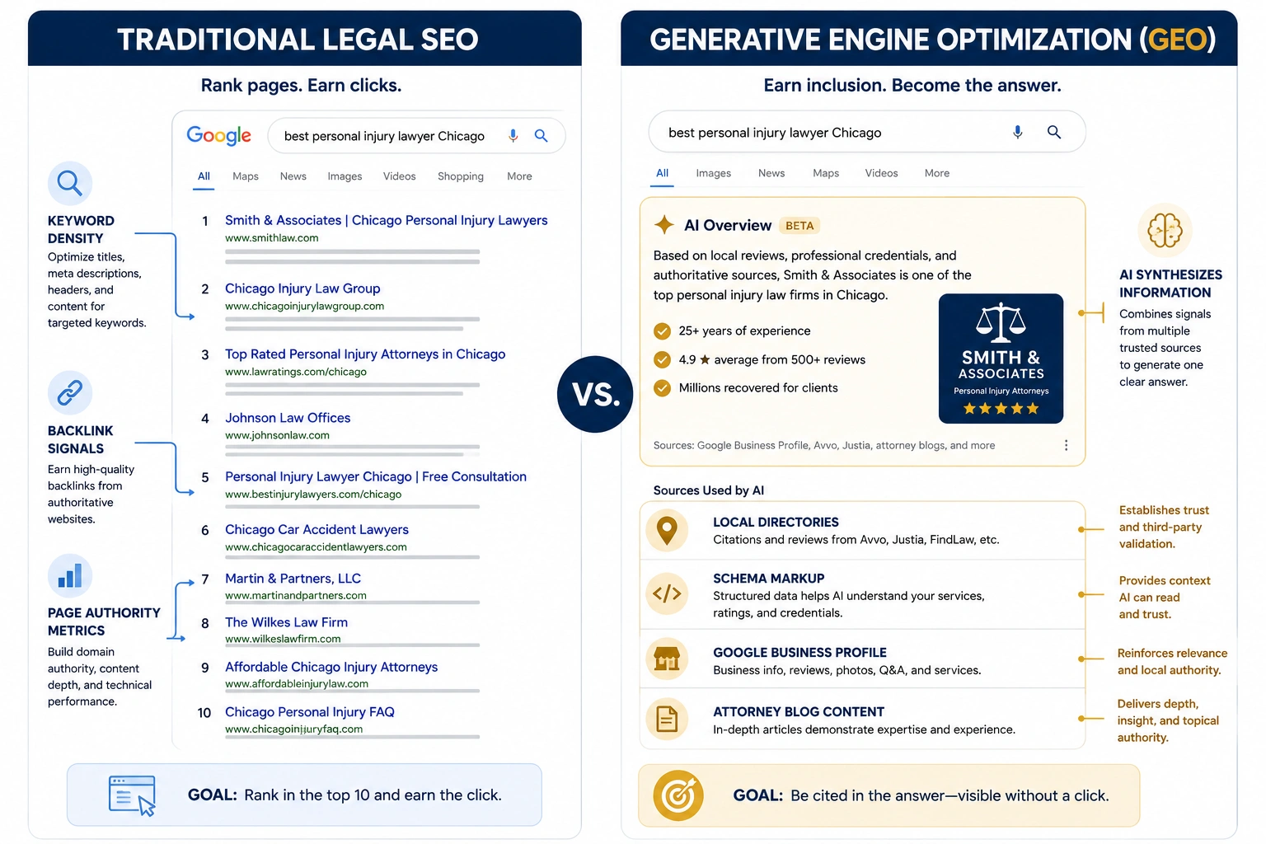Select the All tab in GEO search panel
1266x844 pixels.
(x=662, y=173)
